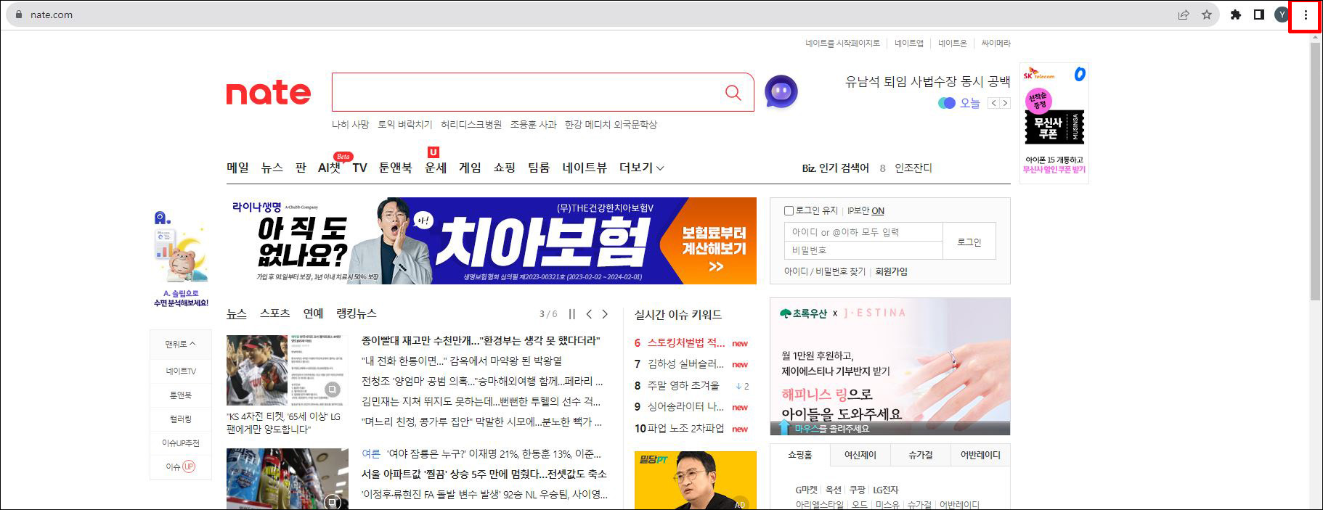The image size is (1323, 510).
Task: Open the 쇼핑 menu item
Action: 504,168
